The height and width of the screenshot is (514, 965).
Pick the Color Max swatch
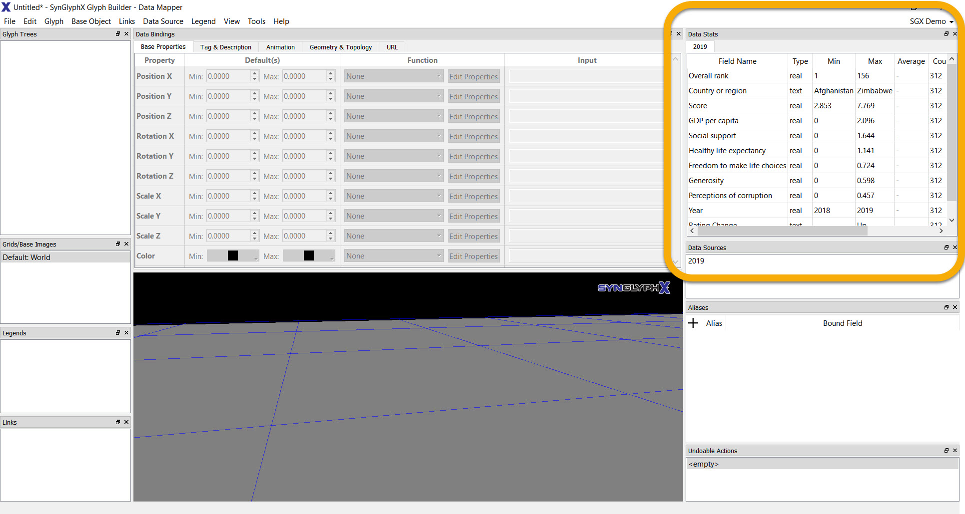[x=309, y=256]
